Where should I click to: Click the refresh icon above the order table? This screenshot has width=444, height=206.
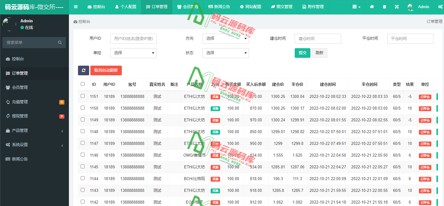click(84, 70)
